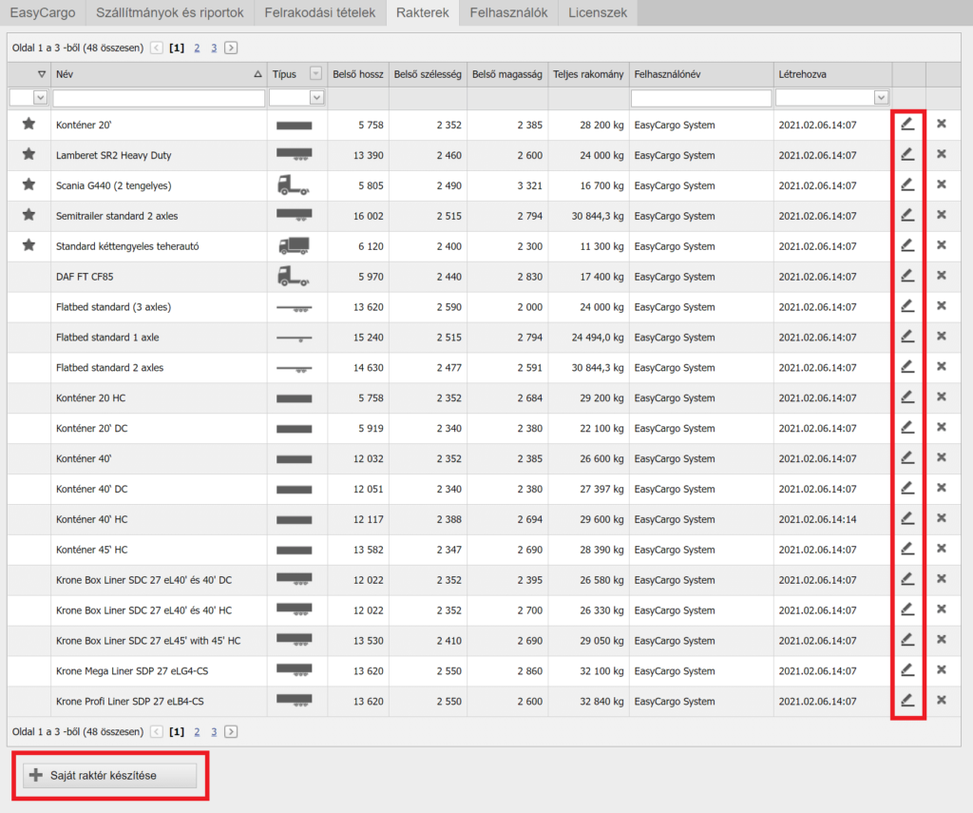Go to page 3 in top pager
Screen dimensions: 973x813
pos(214,48)
